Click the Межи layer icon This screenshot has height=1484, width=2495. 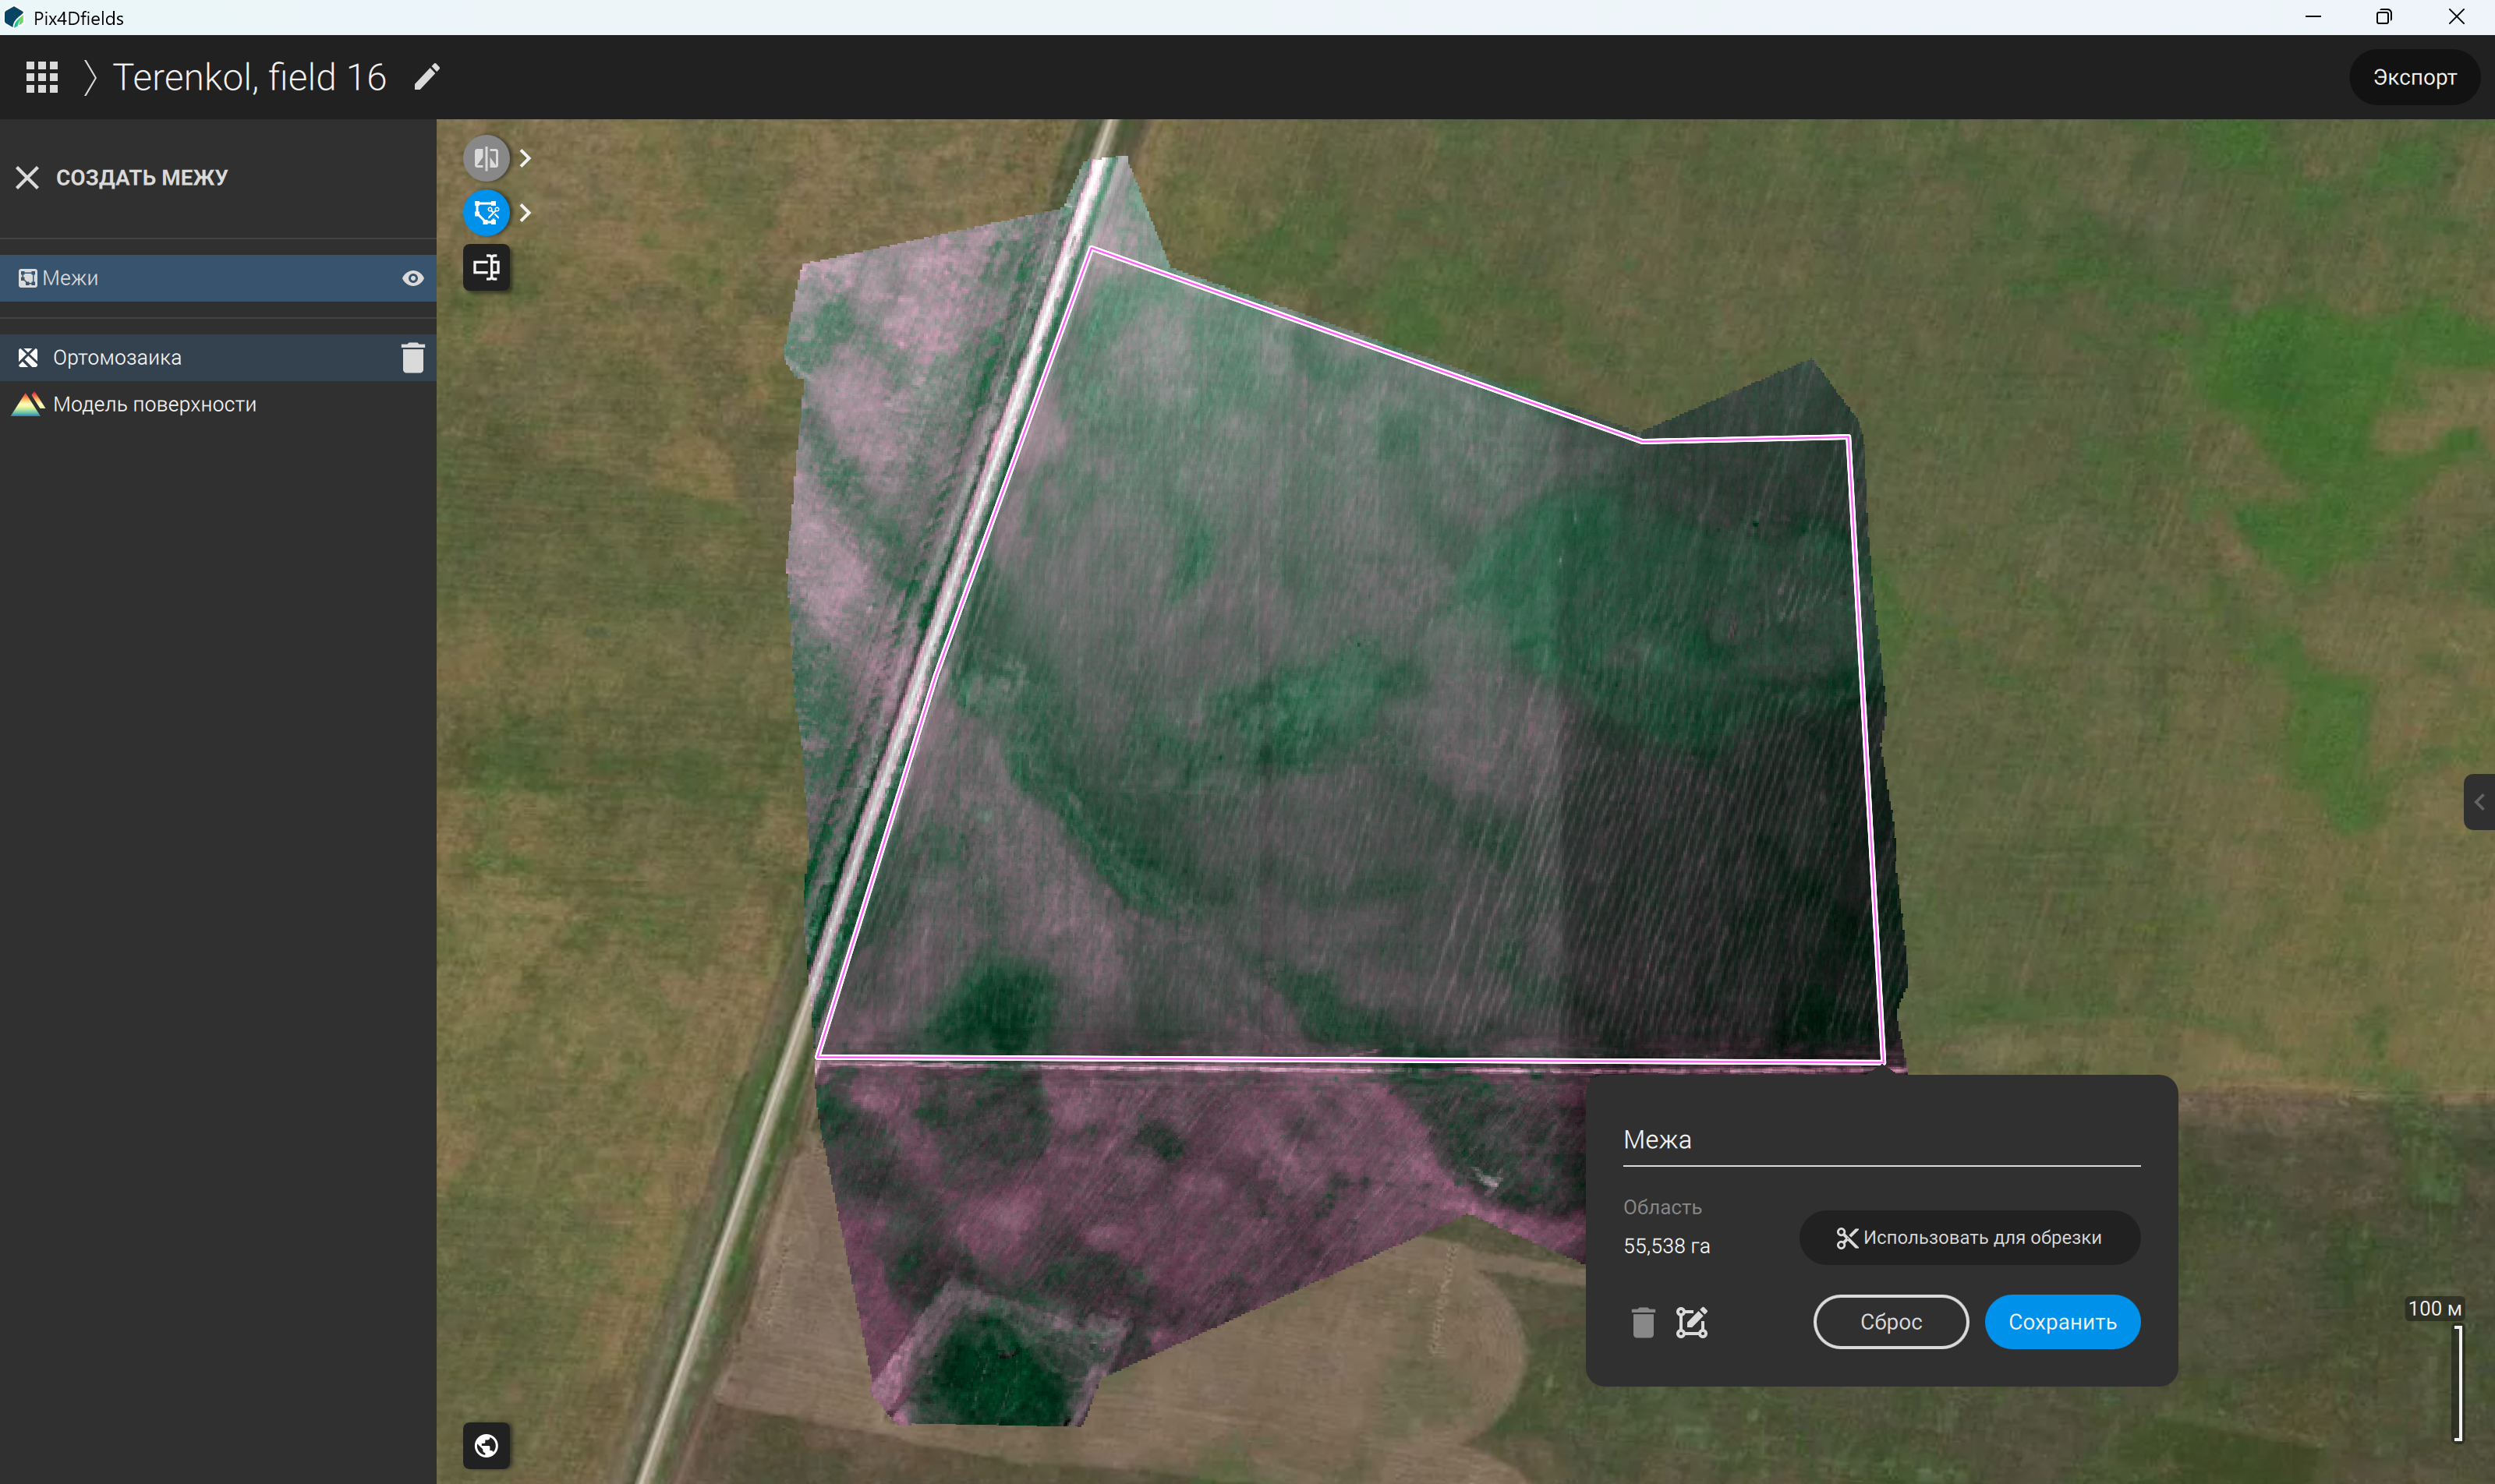tap(28, 278)
